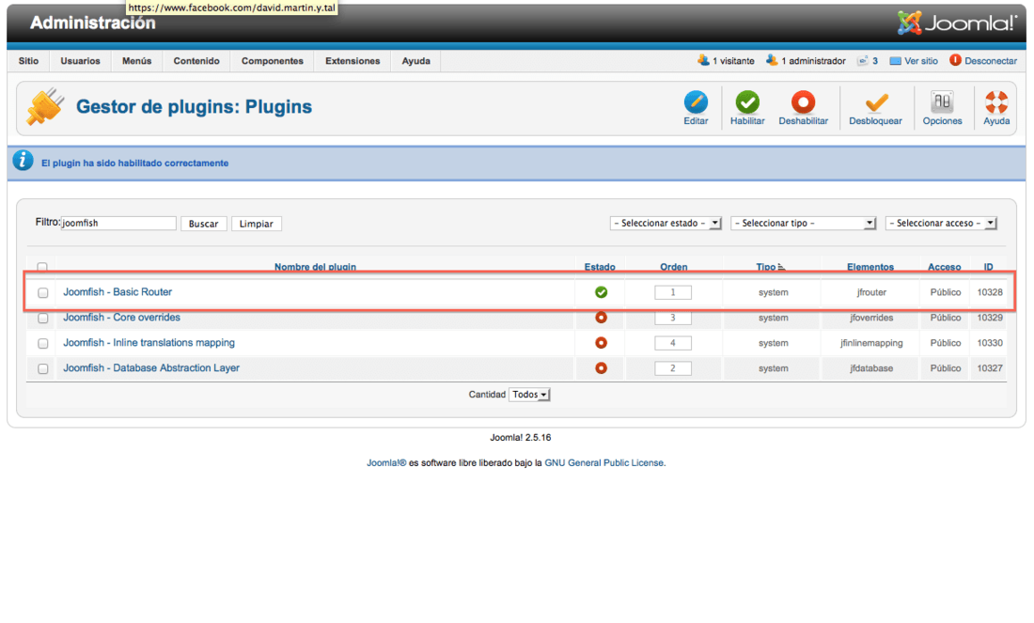Screen dimensions: 1034x623
Task: Open the Cantidad Todos dropdown
Action: click(529, 395)
